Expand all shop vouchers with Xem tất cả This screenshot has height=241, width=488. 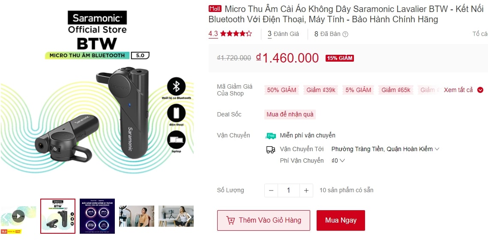pyautogui.click(x=463, y=90)
